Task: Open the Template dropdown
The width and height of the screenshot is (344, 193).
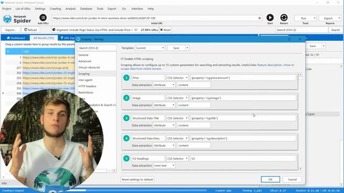Action: pyautogui.click(x=150, y=48)
